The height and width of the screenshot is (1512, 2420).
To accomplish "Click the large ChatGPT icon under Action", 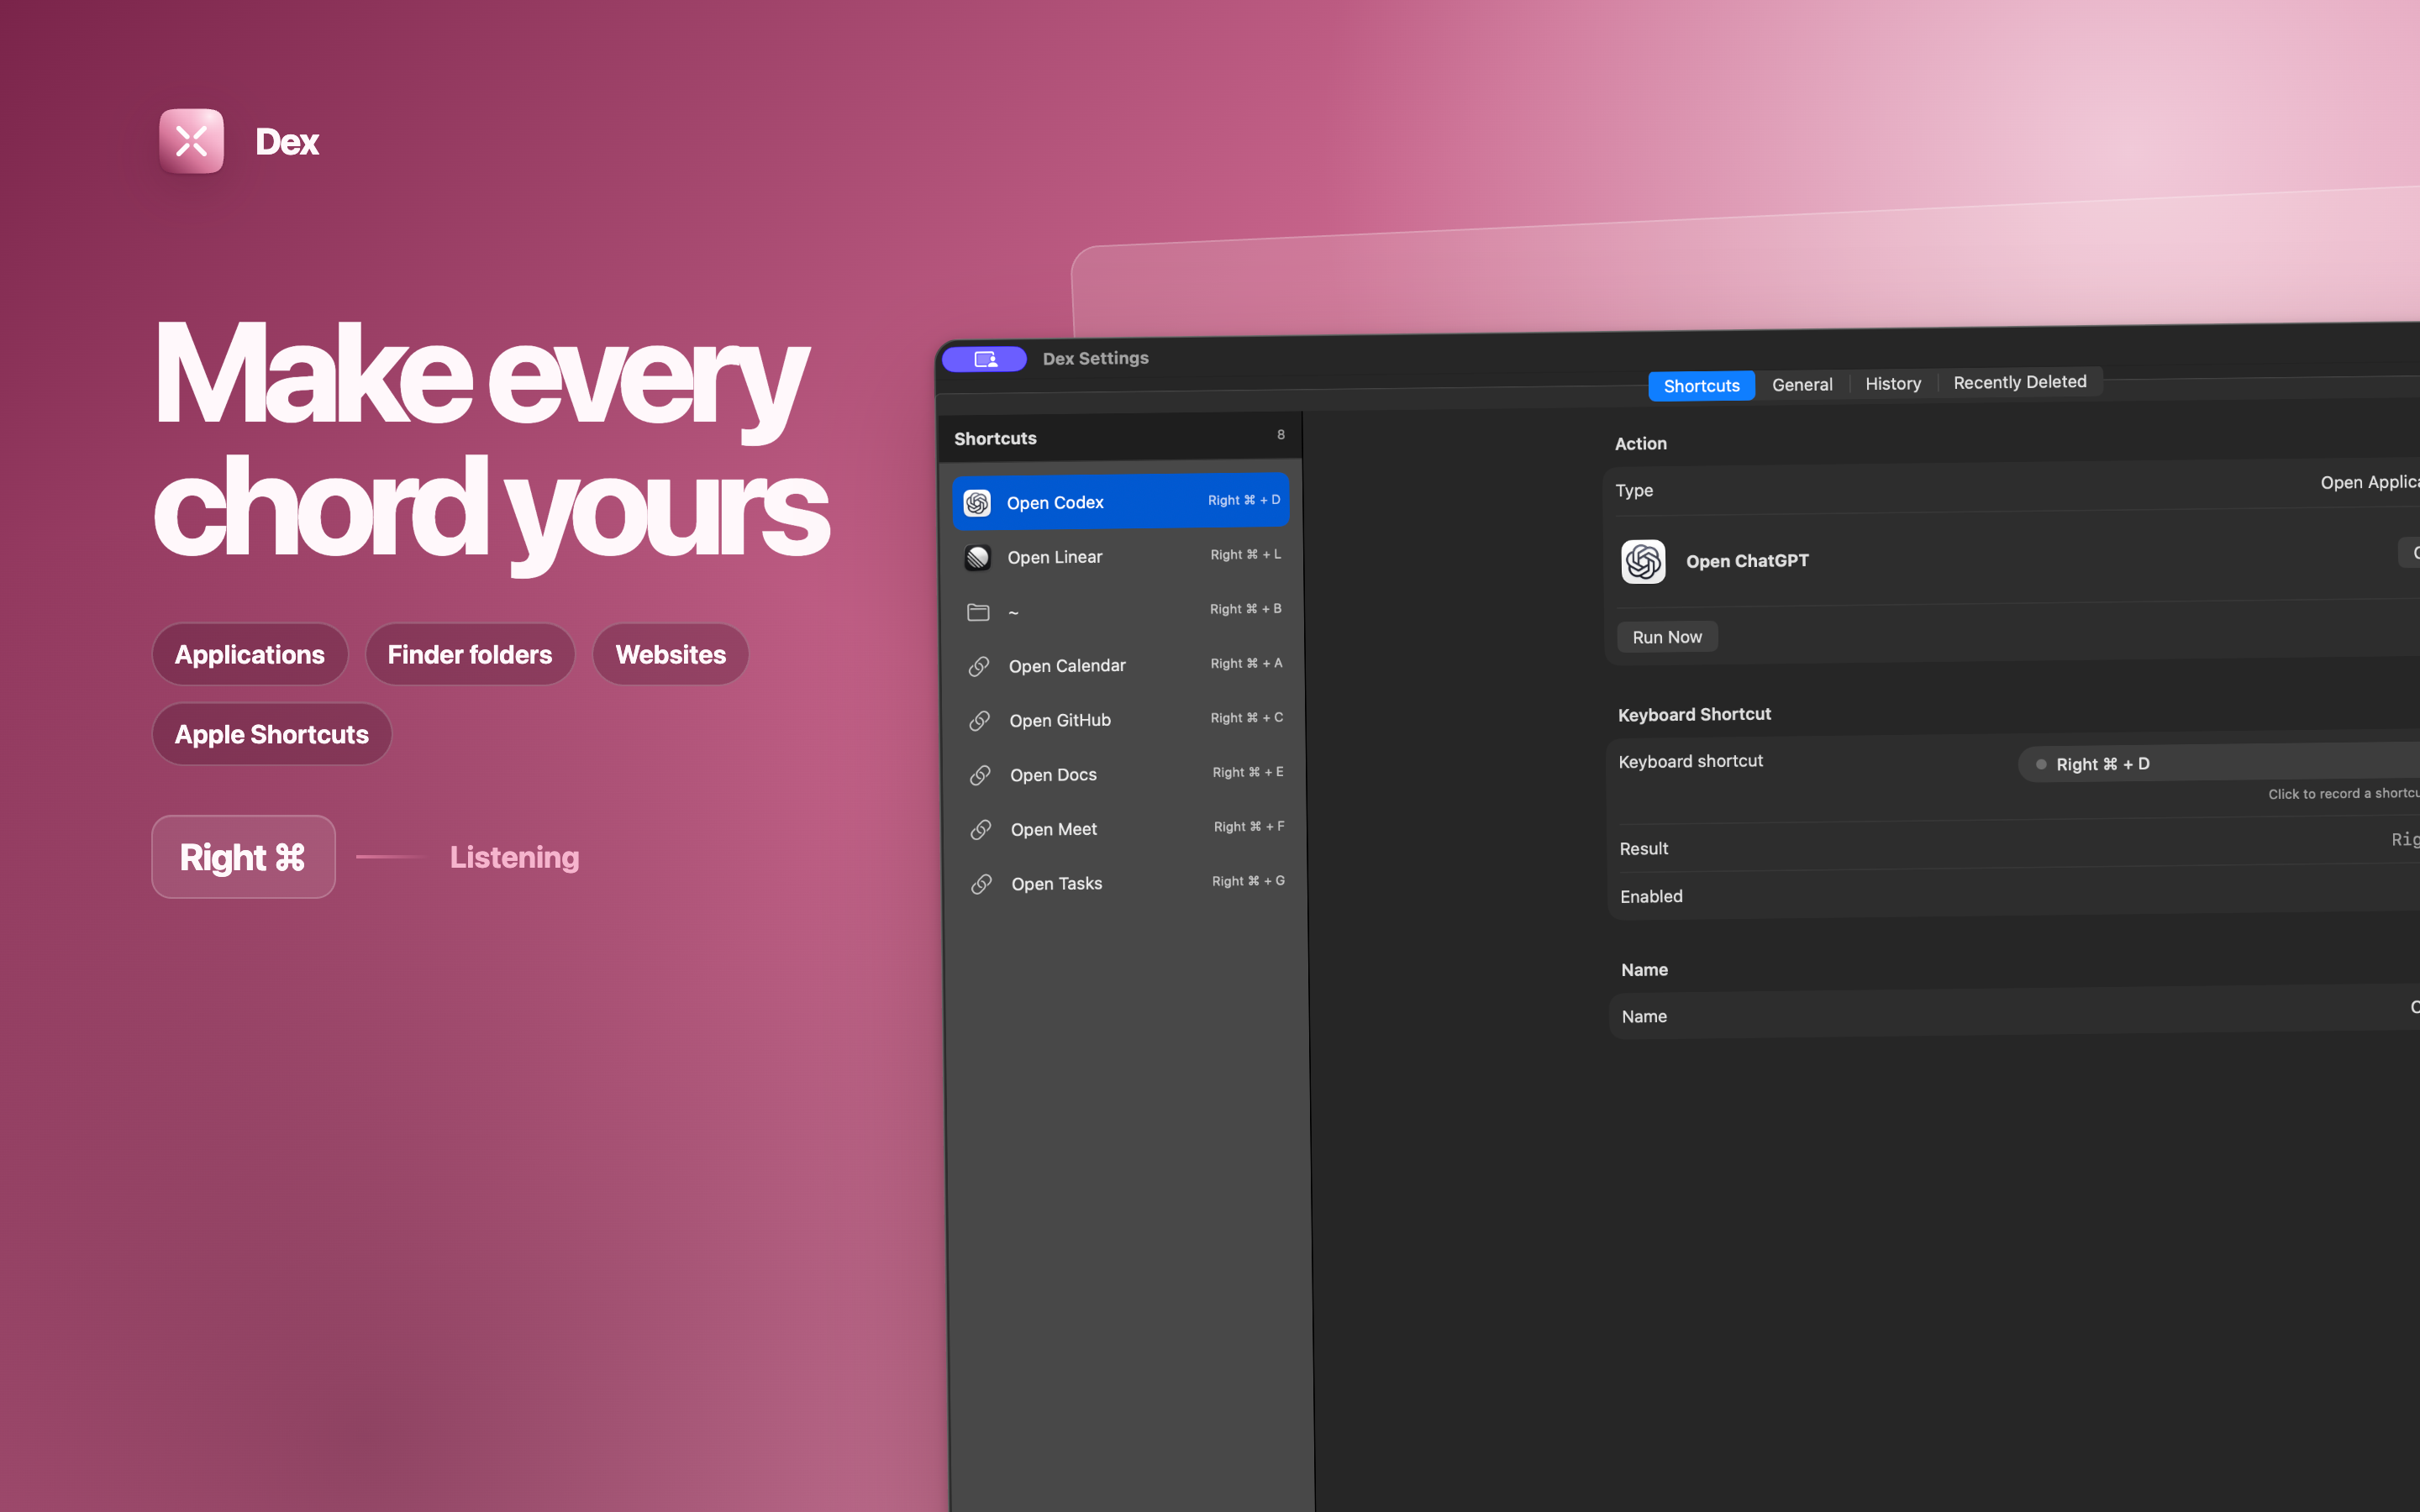I will (1643, 561).
